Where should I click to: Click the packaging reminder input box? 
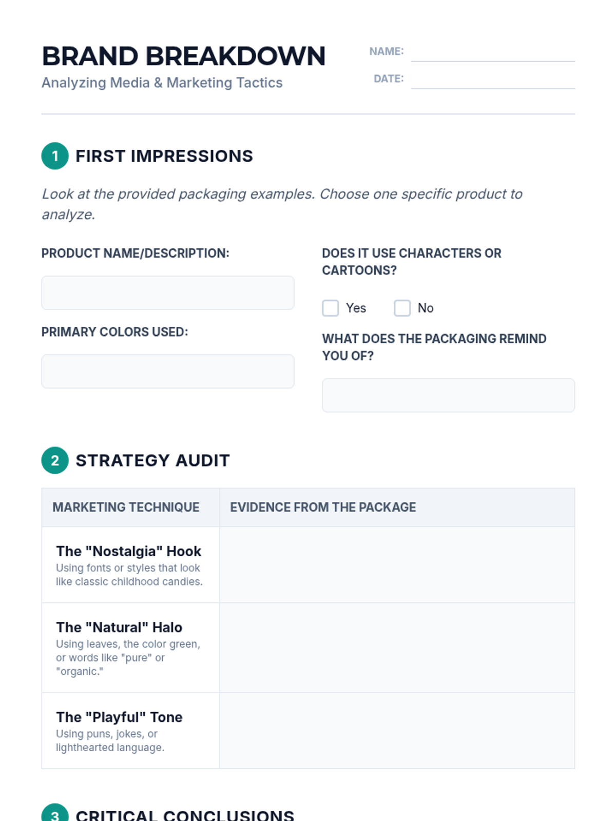click(x=449, y=395)
